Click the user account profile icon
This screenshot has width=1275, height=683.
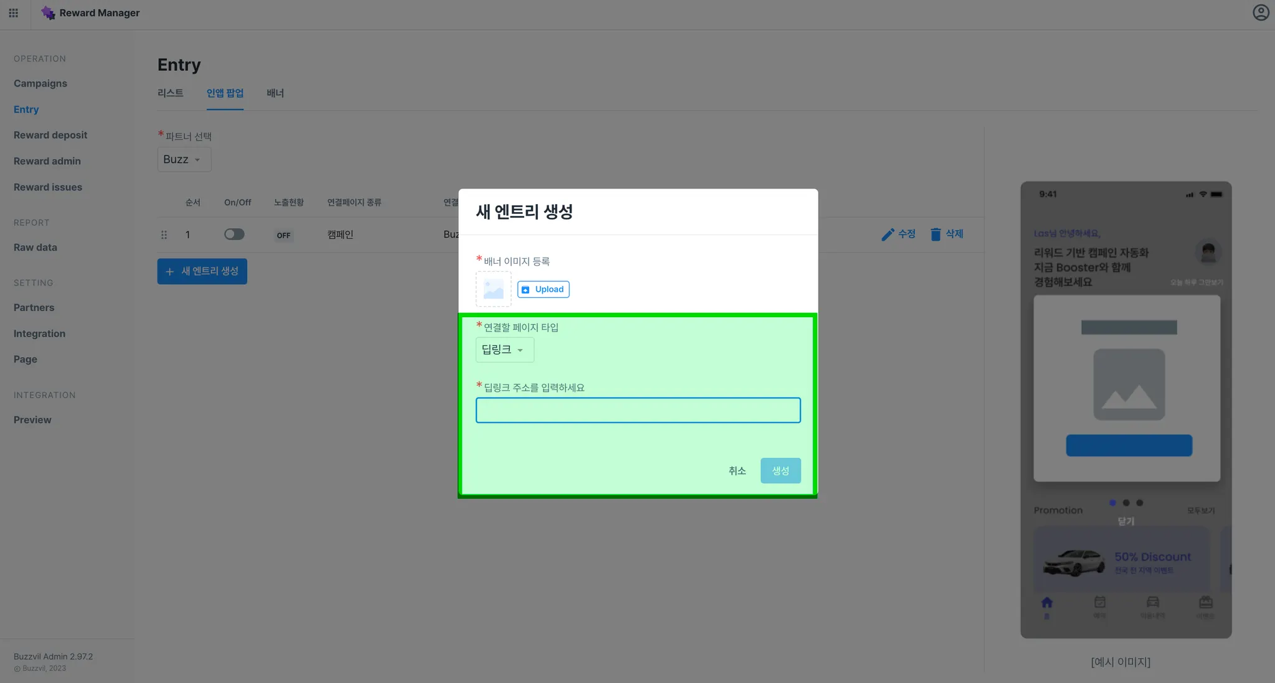(1261, 12)
